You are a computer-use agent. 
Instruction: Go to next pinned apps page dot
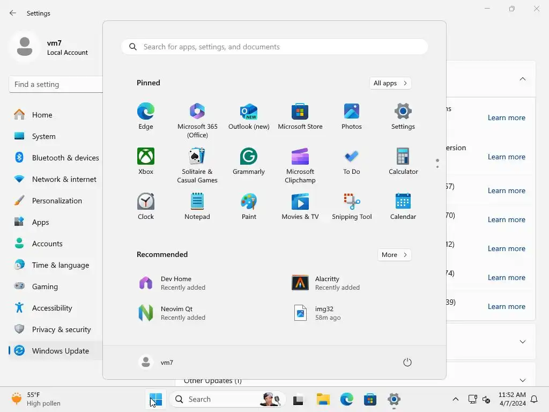click(437, 167)
